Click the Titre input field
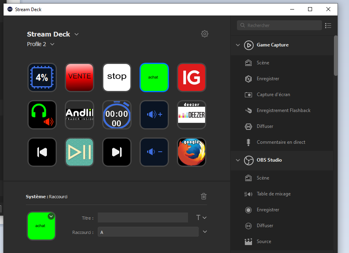 point(143,217)
